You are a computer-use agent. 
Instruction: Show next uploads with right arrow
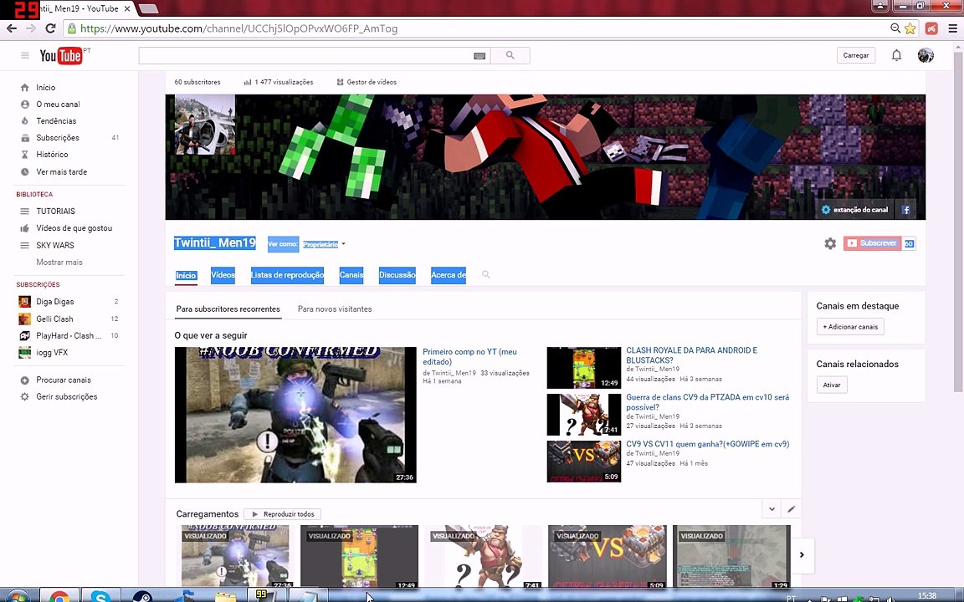coord(802,554)
